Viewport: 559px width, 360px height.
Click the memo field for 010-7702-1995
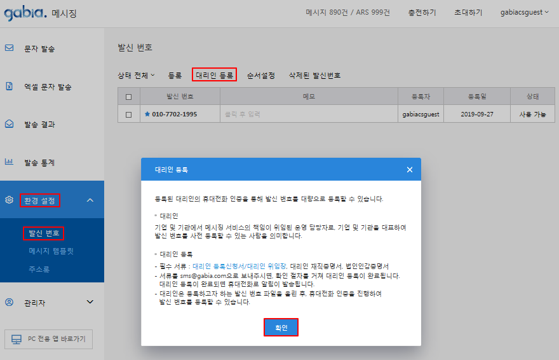pyautogui.click(x=309, y=114)
